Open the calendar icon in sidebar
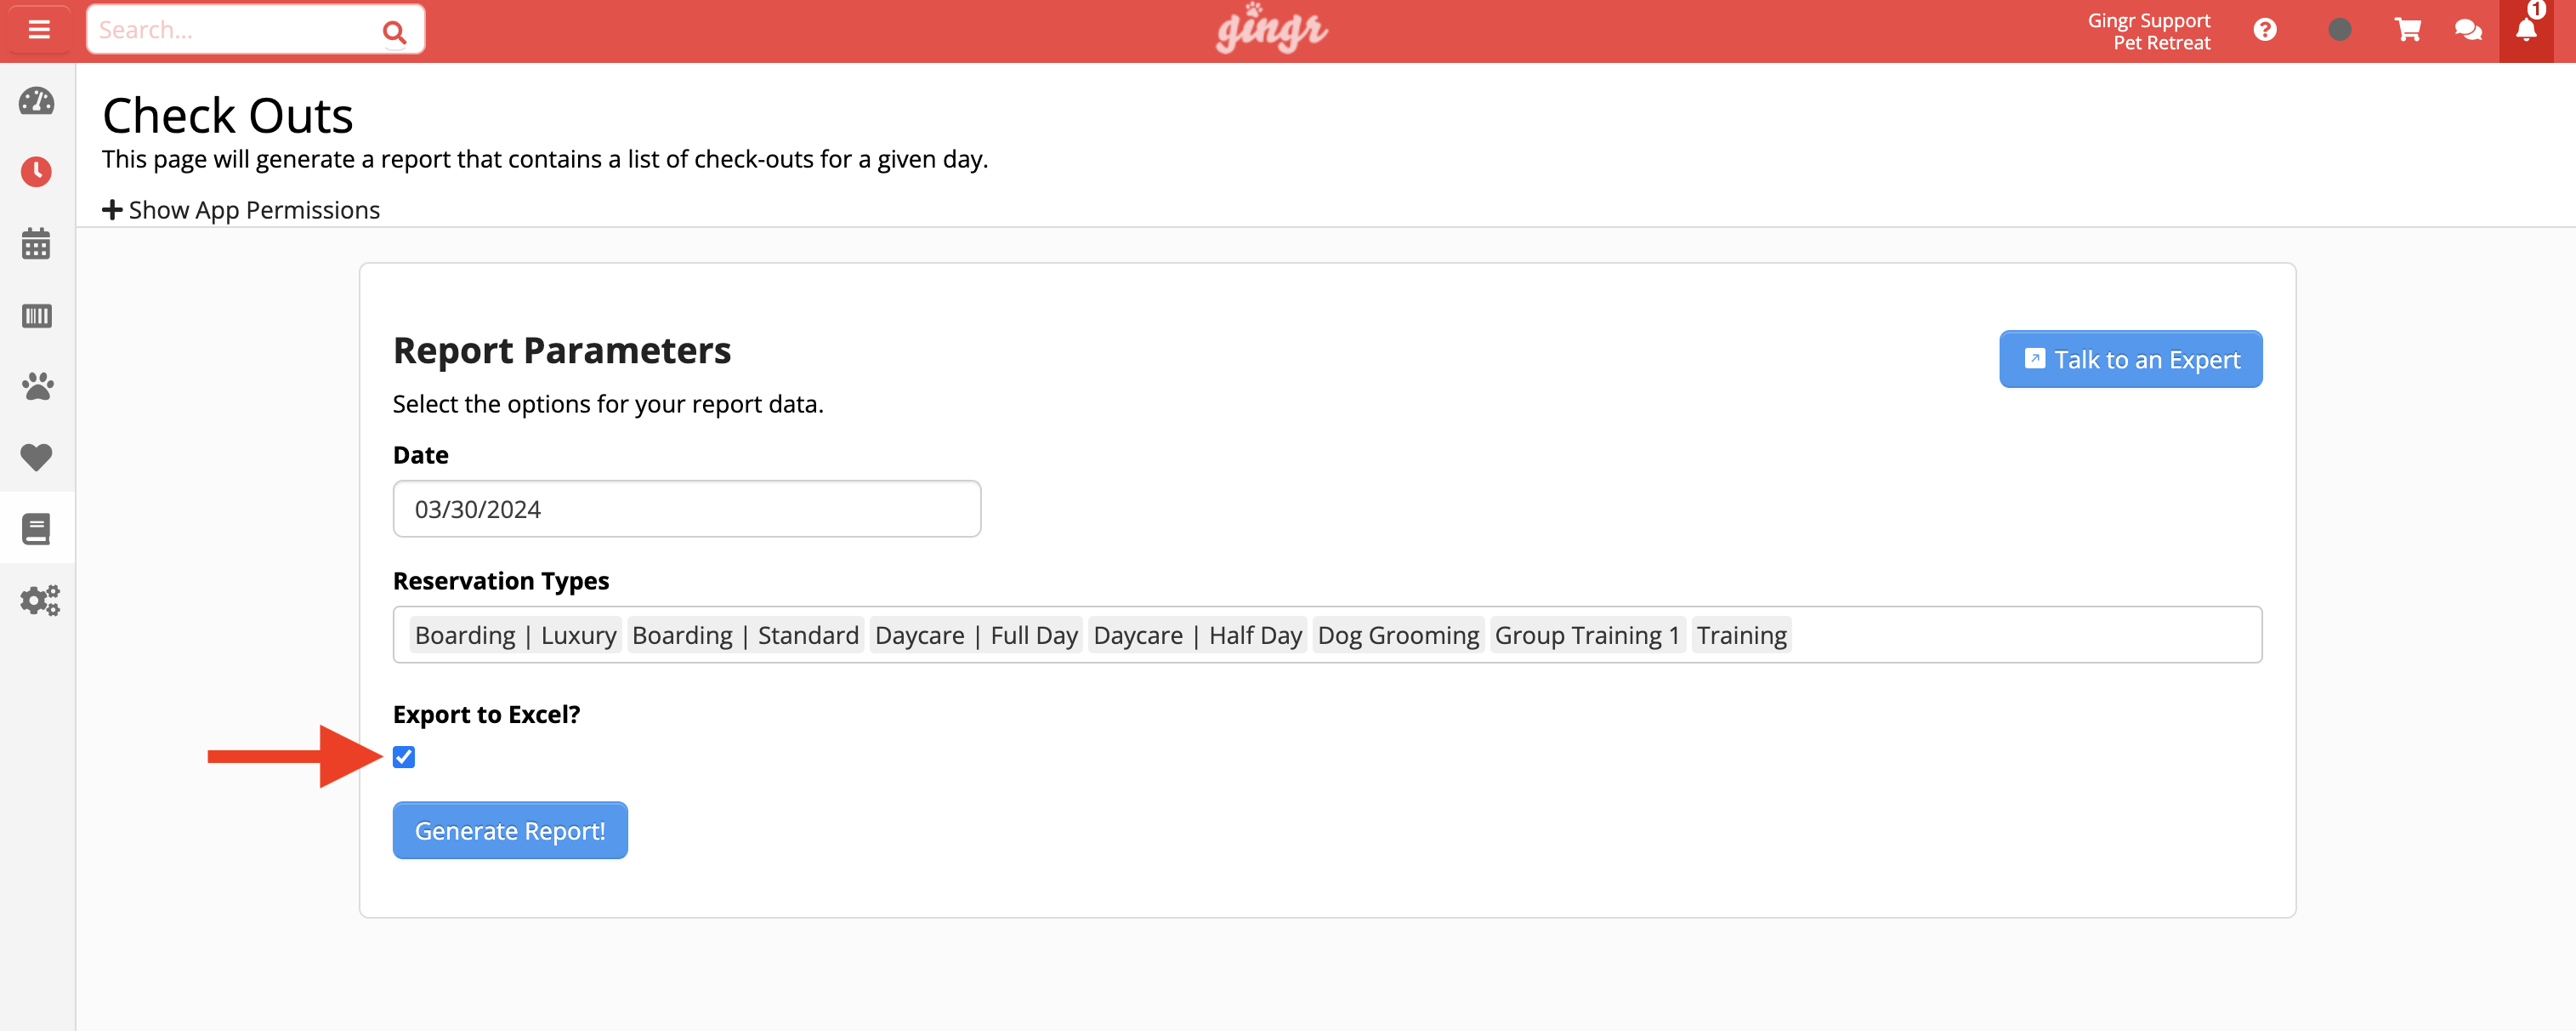2576x1031 pixels. tap(36, 243)
